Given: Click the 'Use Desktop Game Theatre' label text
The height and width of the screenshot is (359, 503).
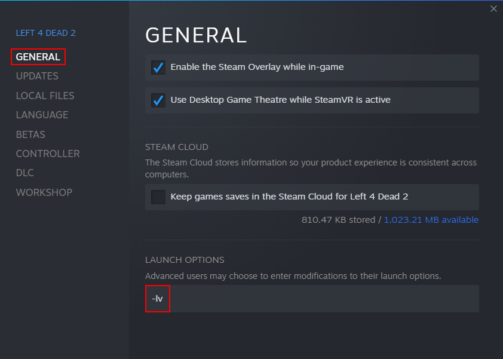Looking at the screenshot, I should coord(280,100).
